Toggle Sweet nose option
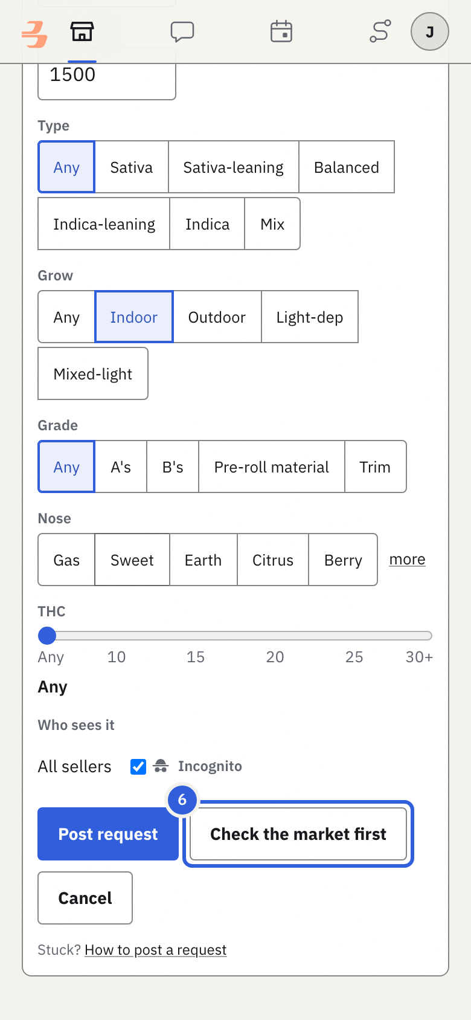Screen dimensions: 471x1020 click(132, 560)
